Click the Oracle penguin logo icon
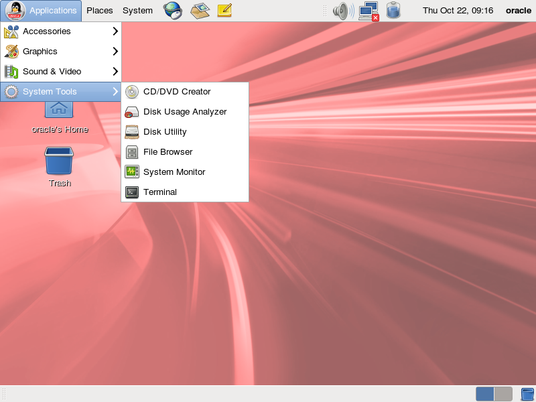Image resolution: width=536 pixels, height=402 pixels. [x=15, y=11]
